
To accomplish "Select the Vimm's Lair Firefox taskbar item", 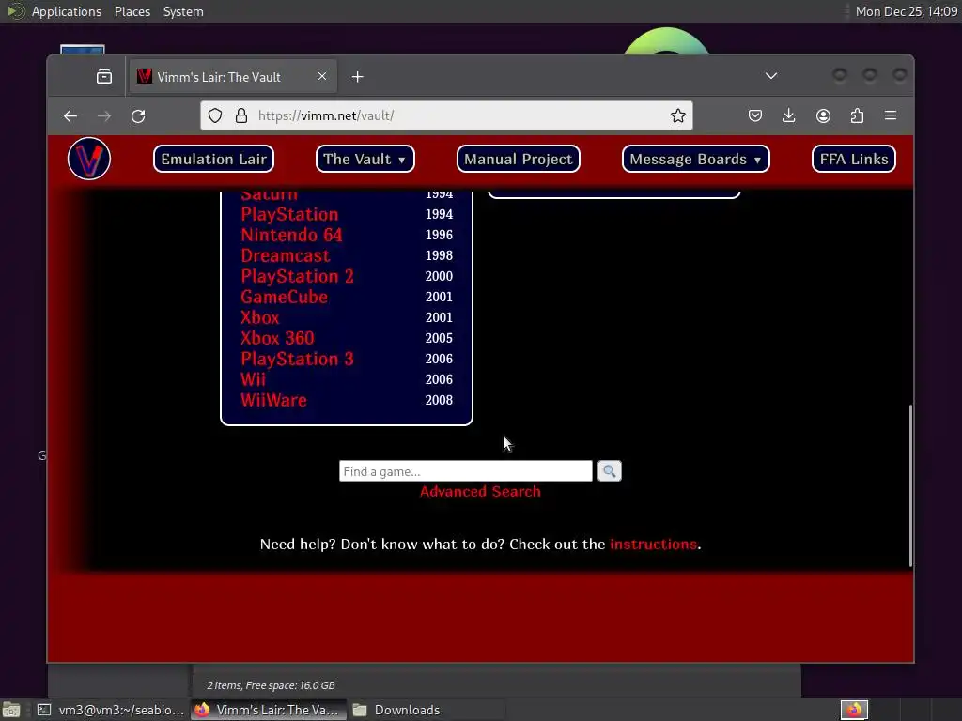I will pos(269,710).
